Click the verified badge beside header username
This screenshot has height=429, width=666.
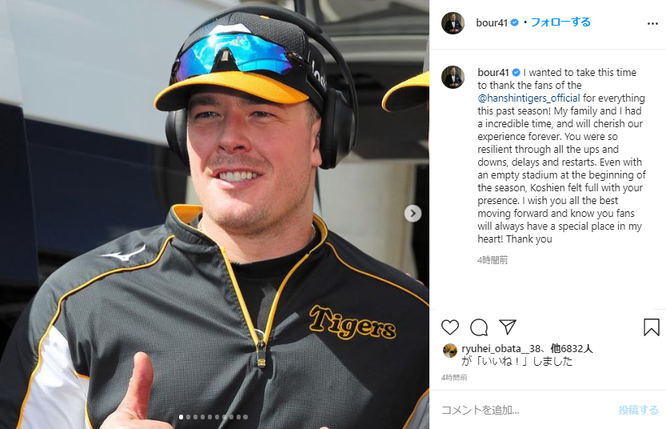coord(514,22)
